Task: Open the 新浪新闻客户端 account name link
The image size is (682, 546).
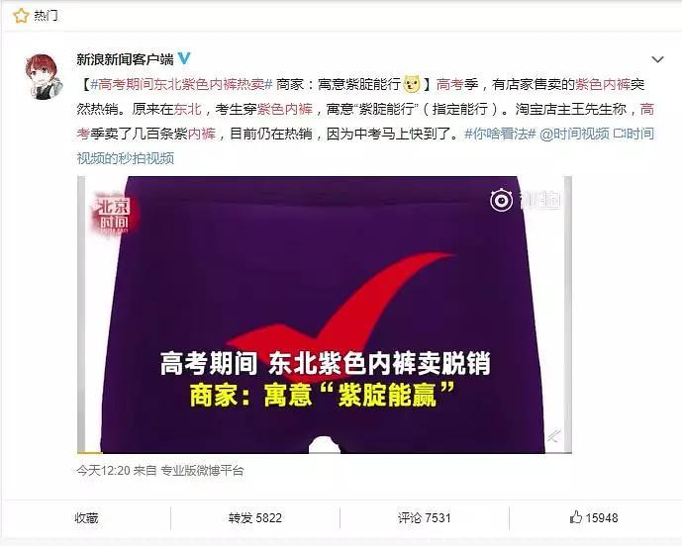Action: click(x=125, y=58)
